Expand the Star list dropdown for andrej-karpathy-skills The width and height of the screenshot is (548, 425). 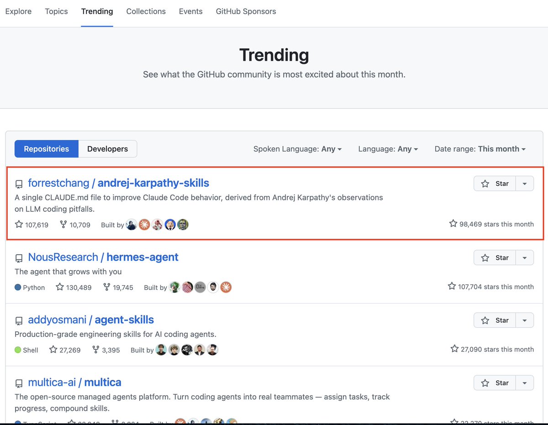click(x=524, y=184)
